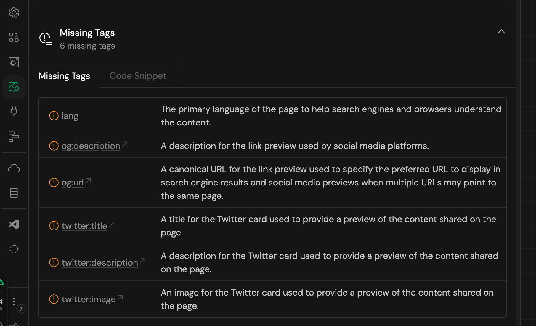This screenshot has width=536, height=326.
Task: Open the plug icon for plugins
Action: pyautogui.click(x=14, y=112)
